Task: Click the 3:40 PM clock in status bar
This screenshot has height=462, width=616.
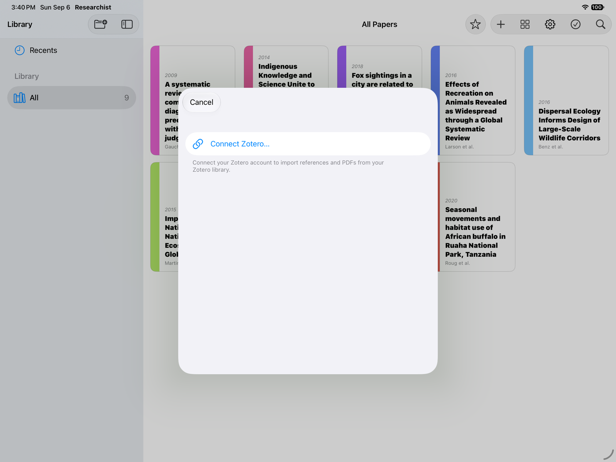Action: coord(23,7)
